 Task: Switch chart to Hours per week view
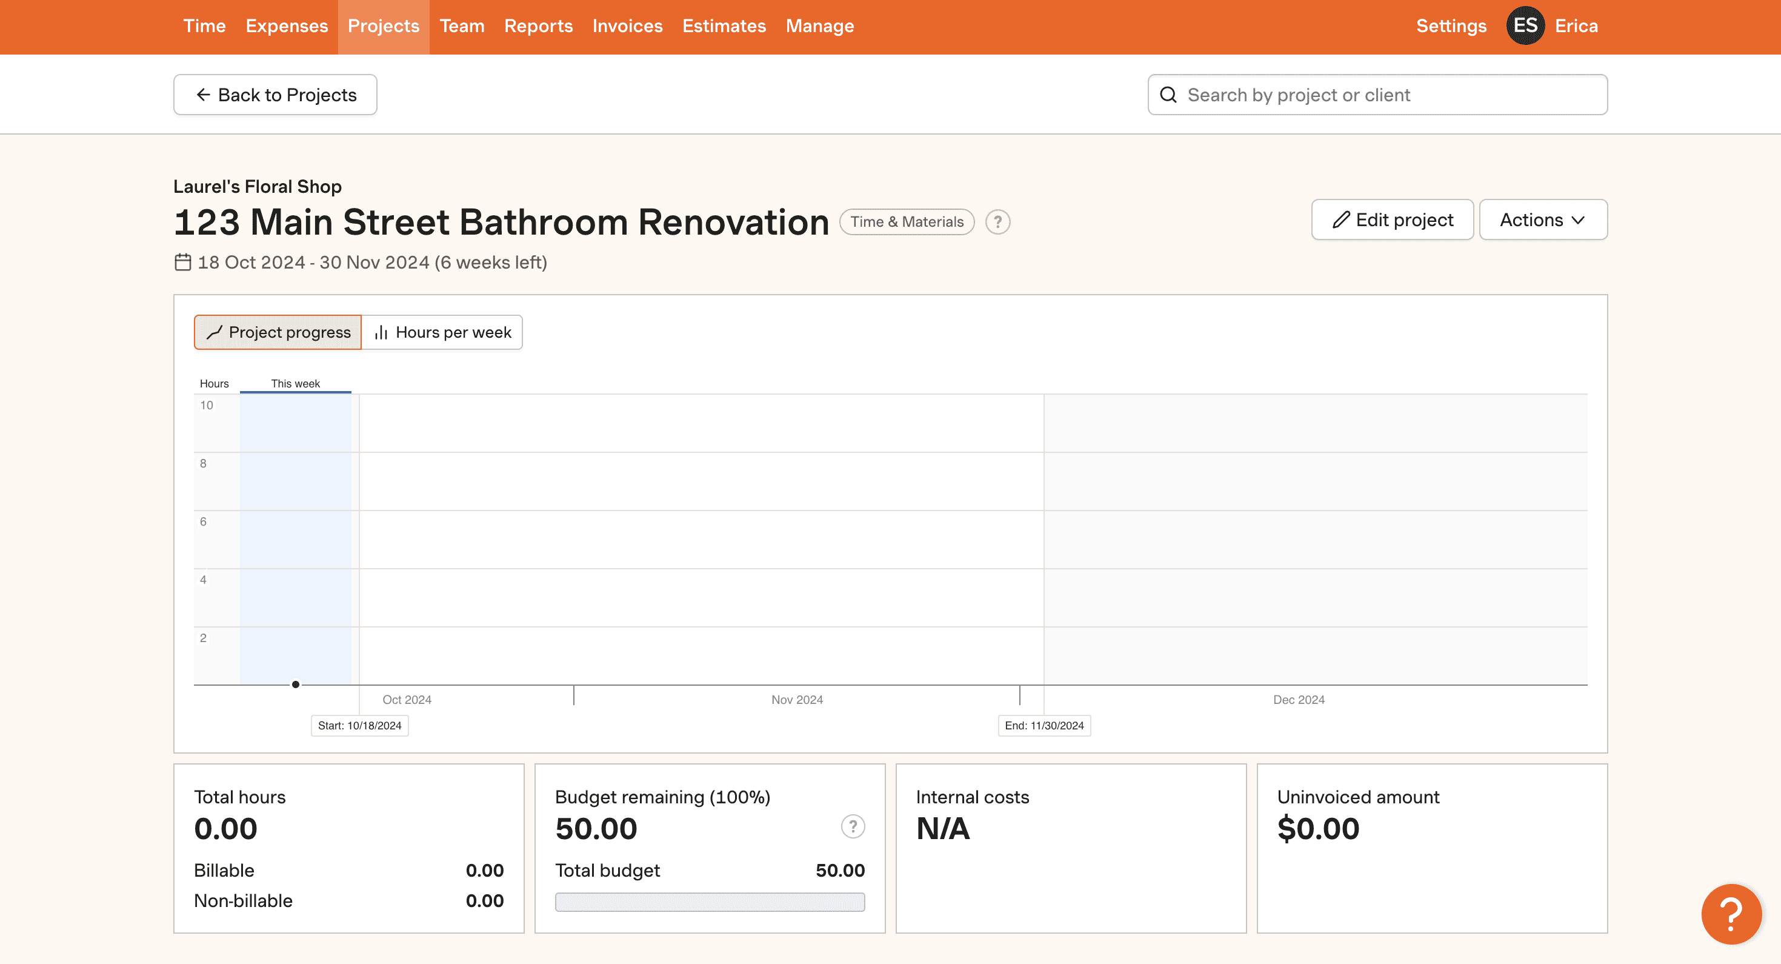tap(442, 333)
